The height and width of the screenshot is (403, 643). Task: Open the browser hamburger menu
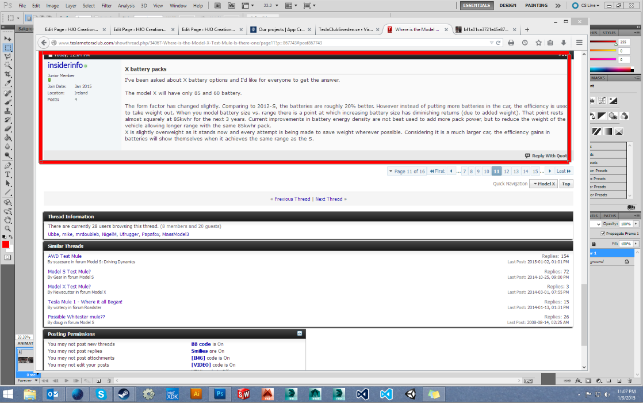click(x=579, y=43)
